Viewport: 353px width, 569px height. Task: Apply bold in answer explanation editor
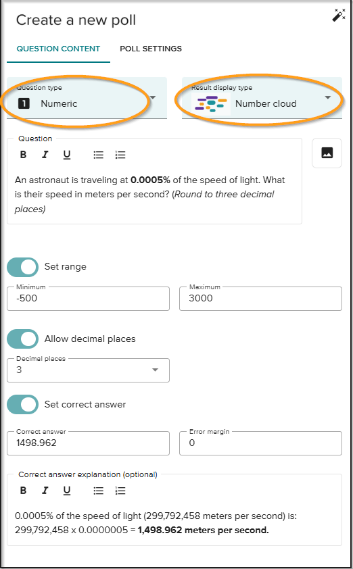[x=23, y=491]
